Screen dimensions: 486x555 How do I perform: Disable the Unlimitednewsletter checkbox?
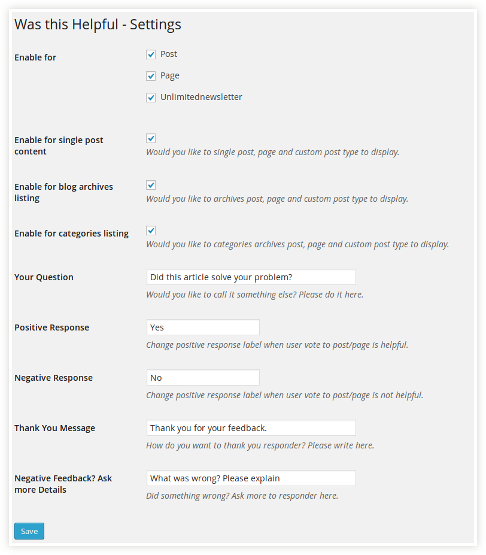(x=151, y=98)
